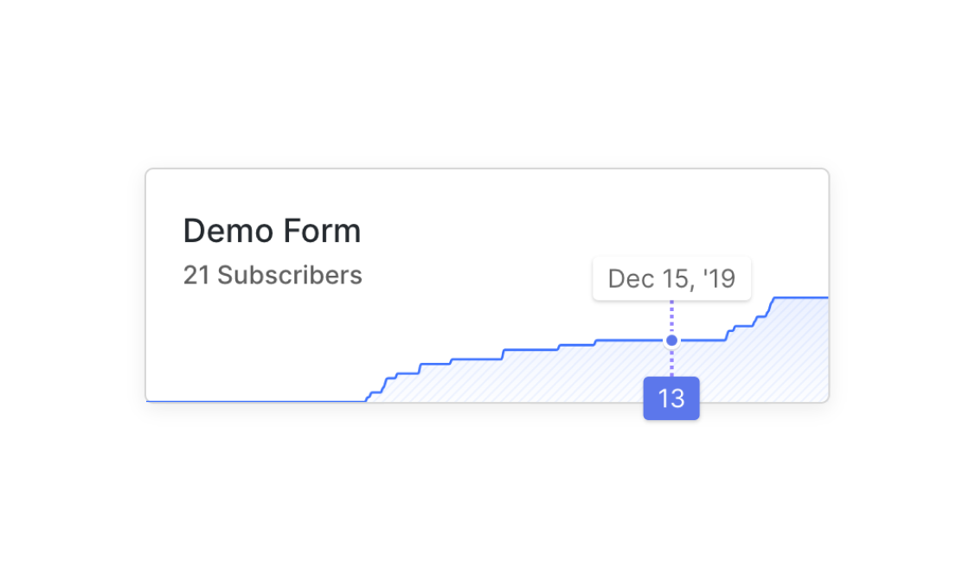
Task: Click where the chart line first rises
Action: click(x=369, y=397)
